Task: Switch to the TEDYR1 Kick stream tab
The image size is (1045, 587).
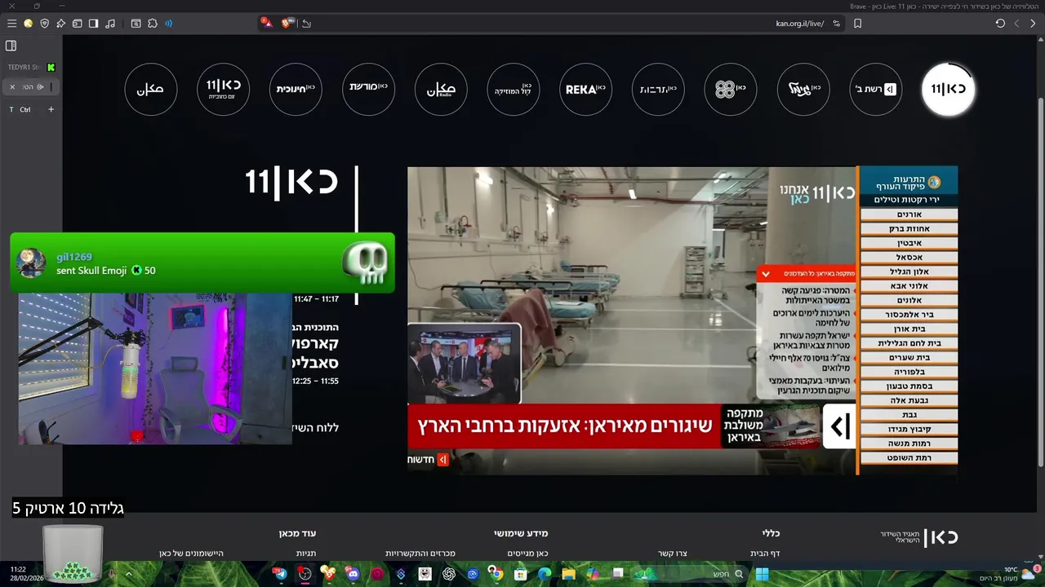Action: coord(31,67)
